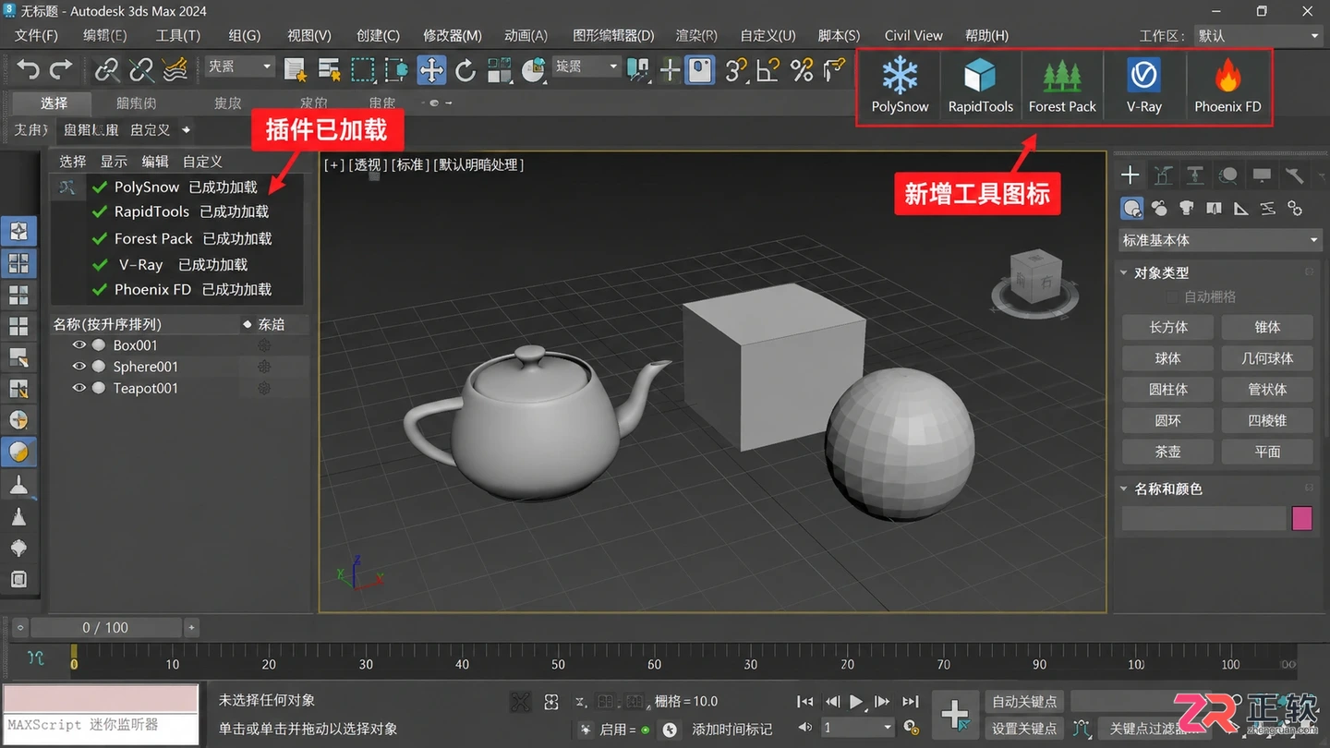This screenshot has height=748, width=1330.
Task: Toggle the 自动关键点 auto key button
Action: click(1024, 701)
